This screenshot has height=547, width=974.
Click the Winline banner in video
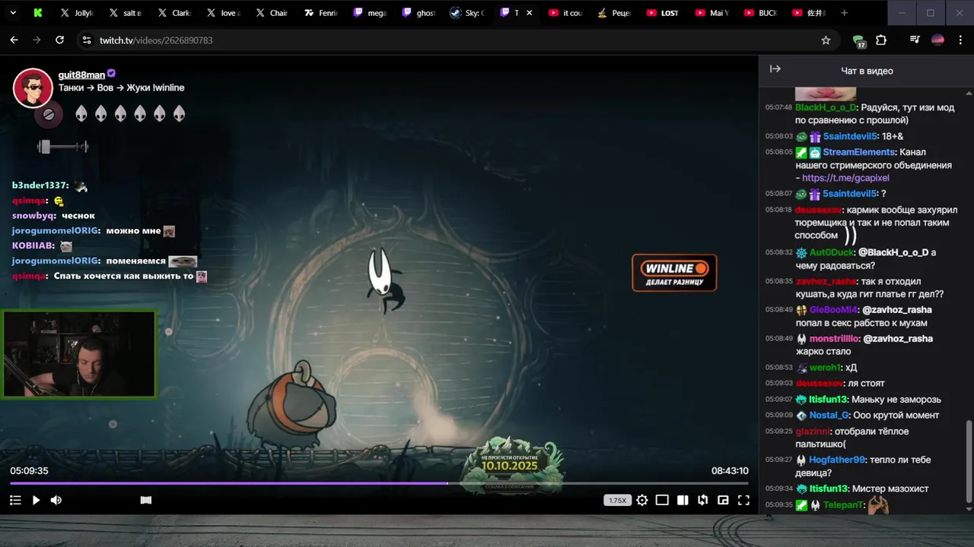[674, 273]
